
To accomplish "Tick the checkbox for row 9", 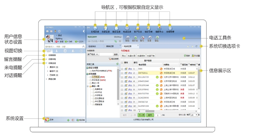I will pos(122,102).
